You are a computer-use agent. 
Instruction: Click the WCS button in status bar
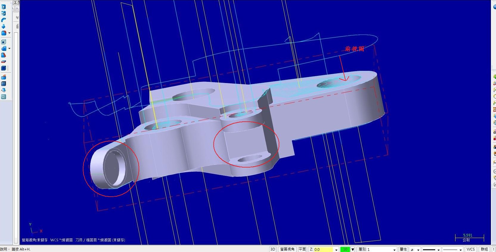click(x=471, y=249)
